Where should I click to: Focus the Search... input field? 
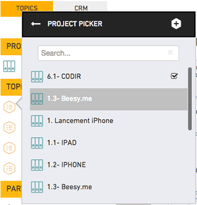tap(109, 53)
